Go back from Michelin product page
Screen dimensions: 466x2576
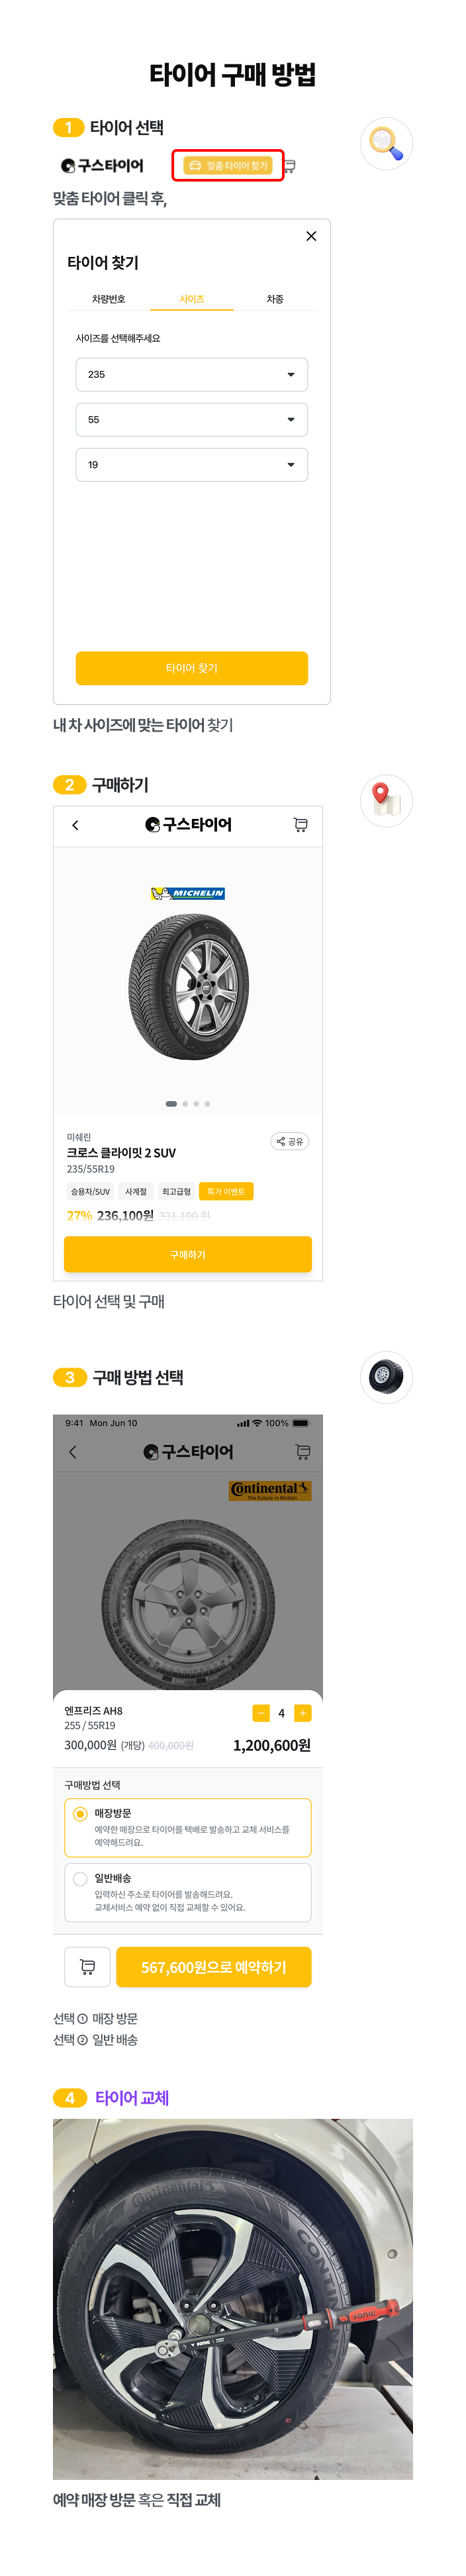pos(76,825)
